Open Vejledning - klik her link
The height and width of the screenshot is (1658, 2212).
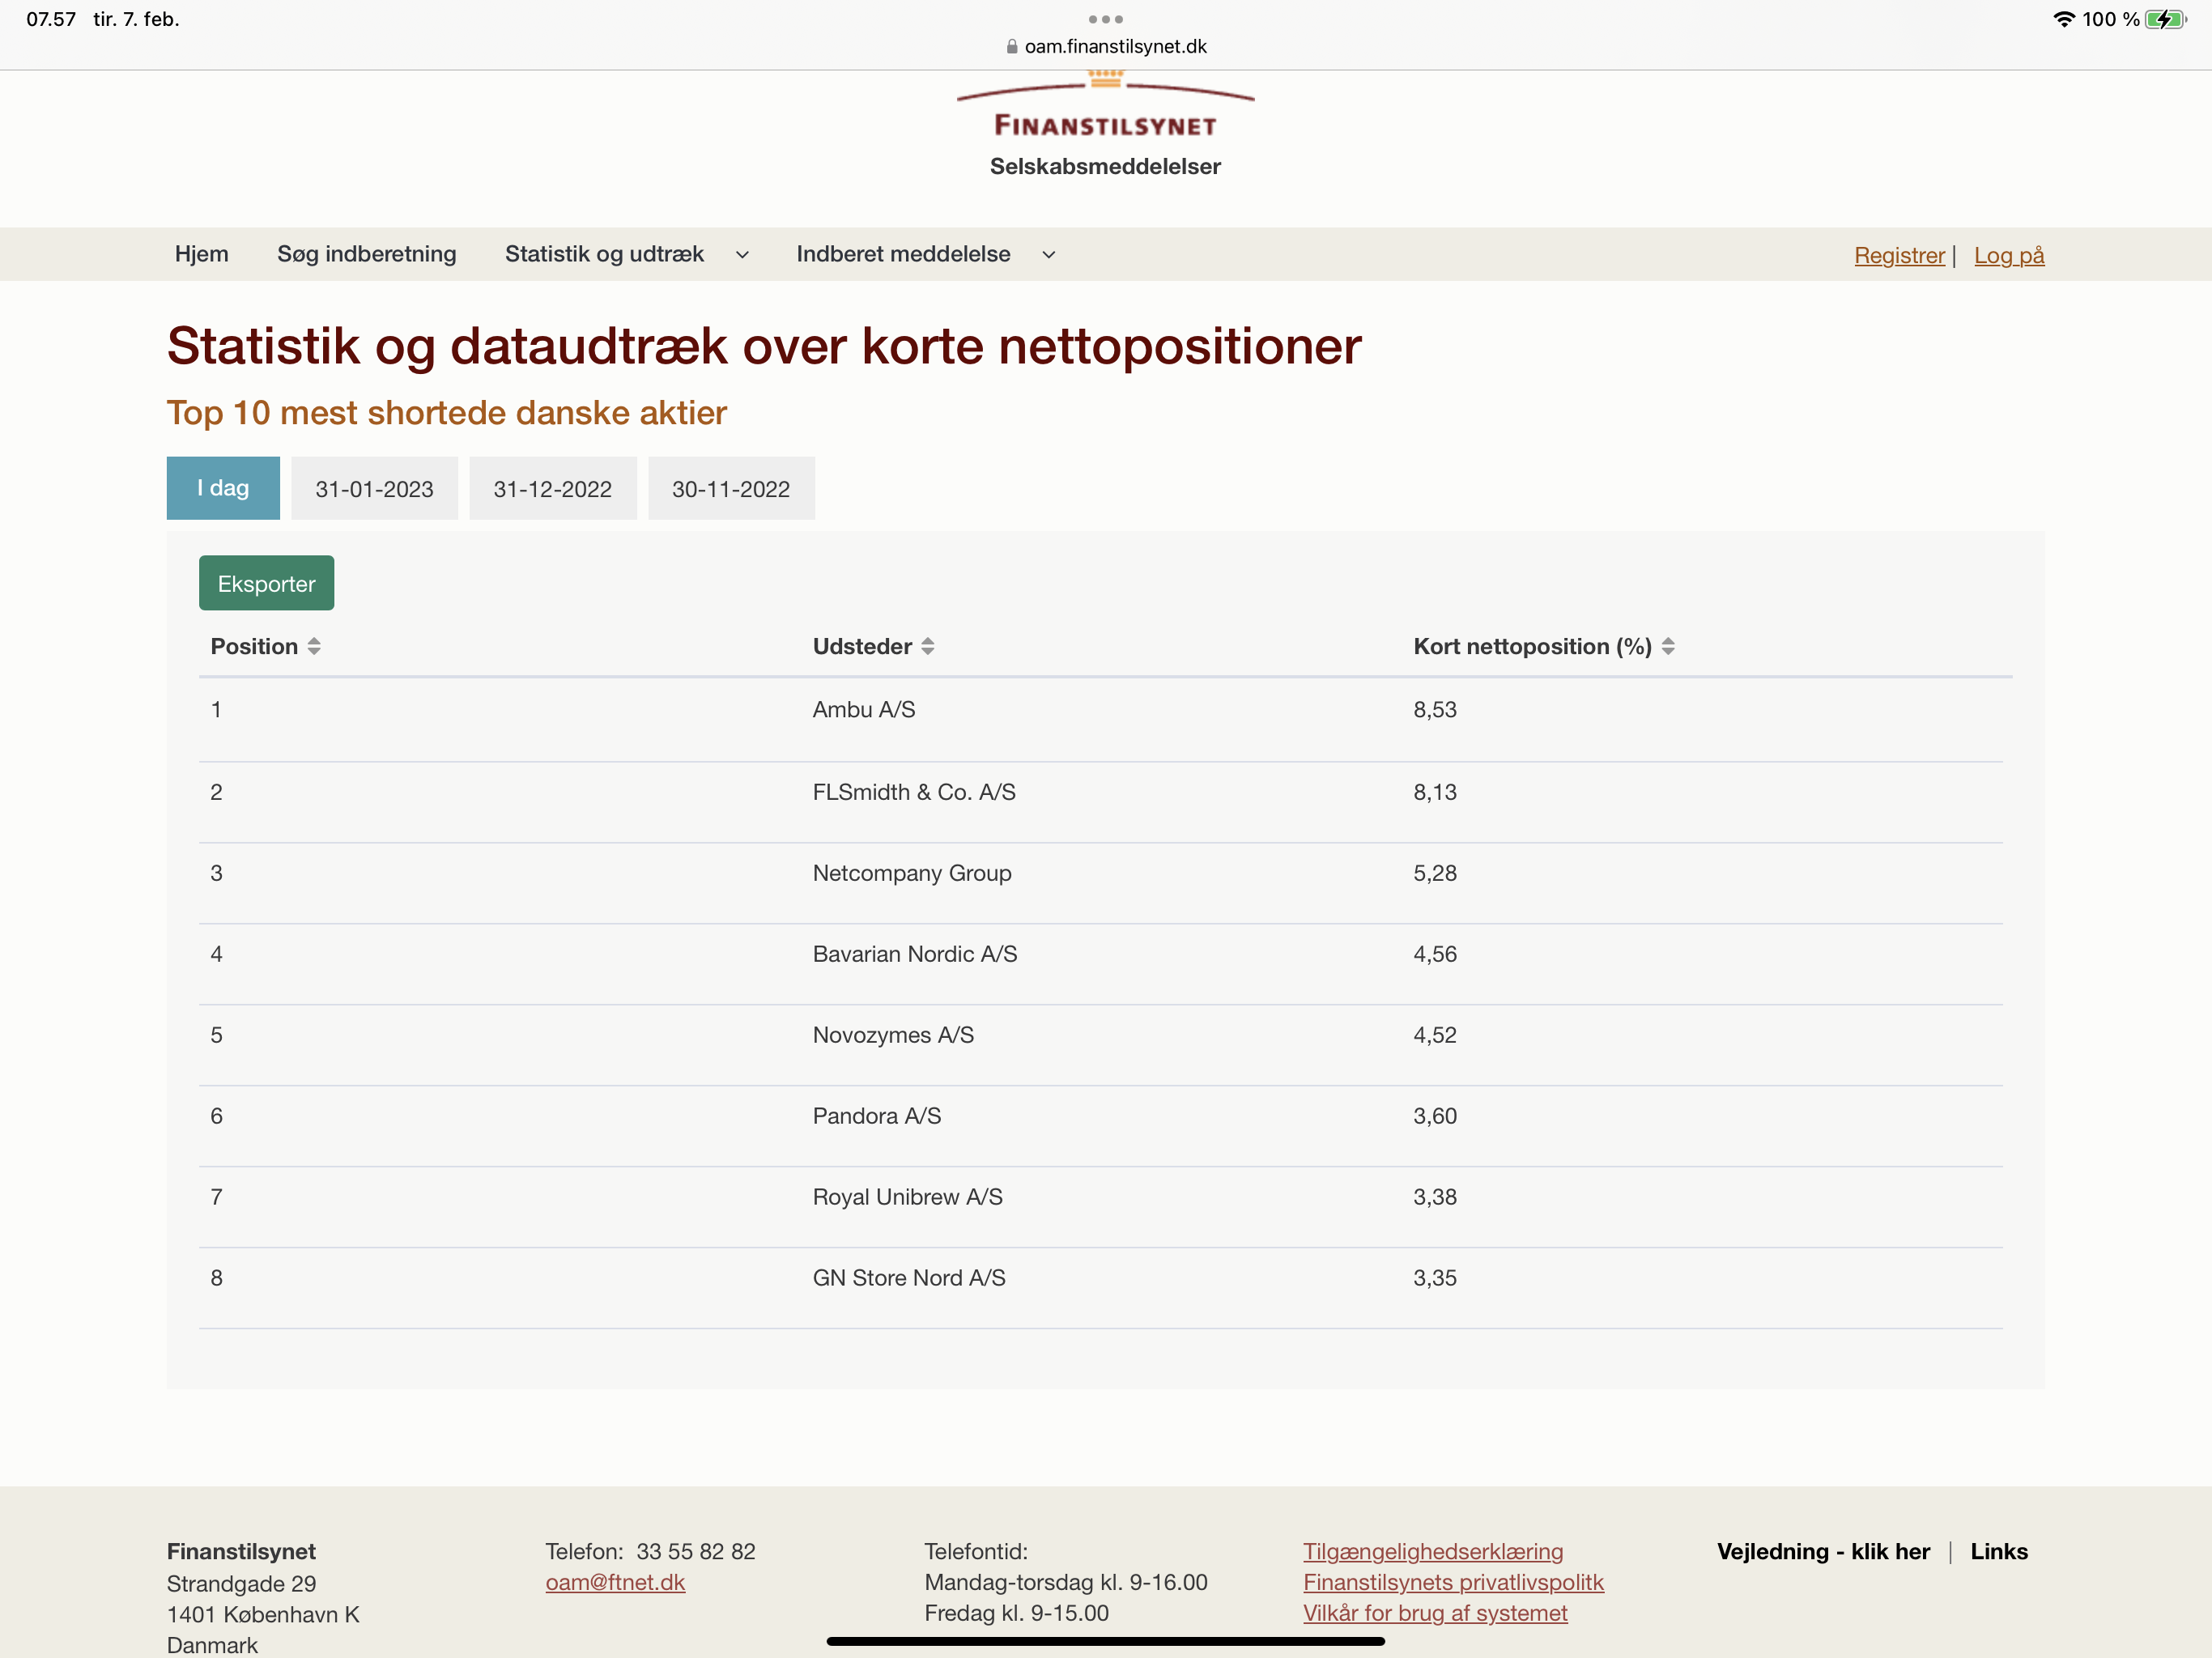[1823, 1551]
